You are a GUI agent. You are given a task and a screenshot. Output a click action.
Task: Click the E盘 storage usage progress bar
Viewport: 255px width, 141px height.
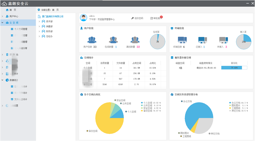234,68
